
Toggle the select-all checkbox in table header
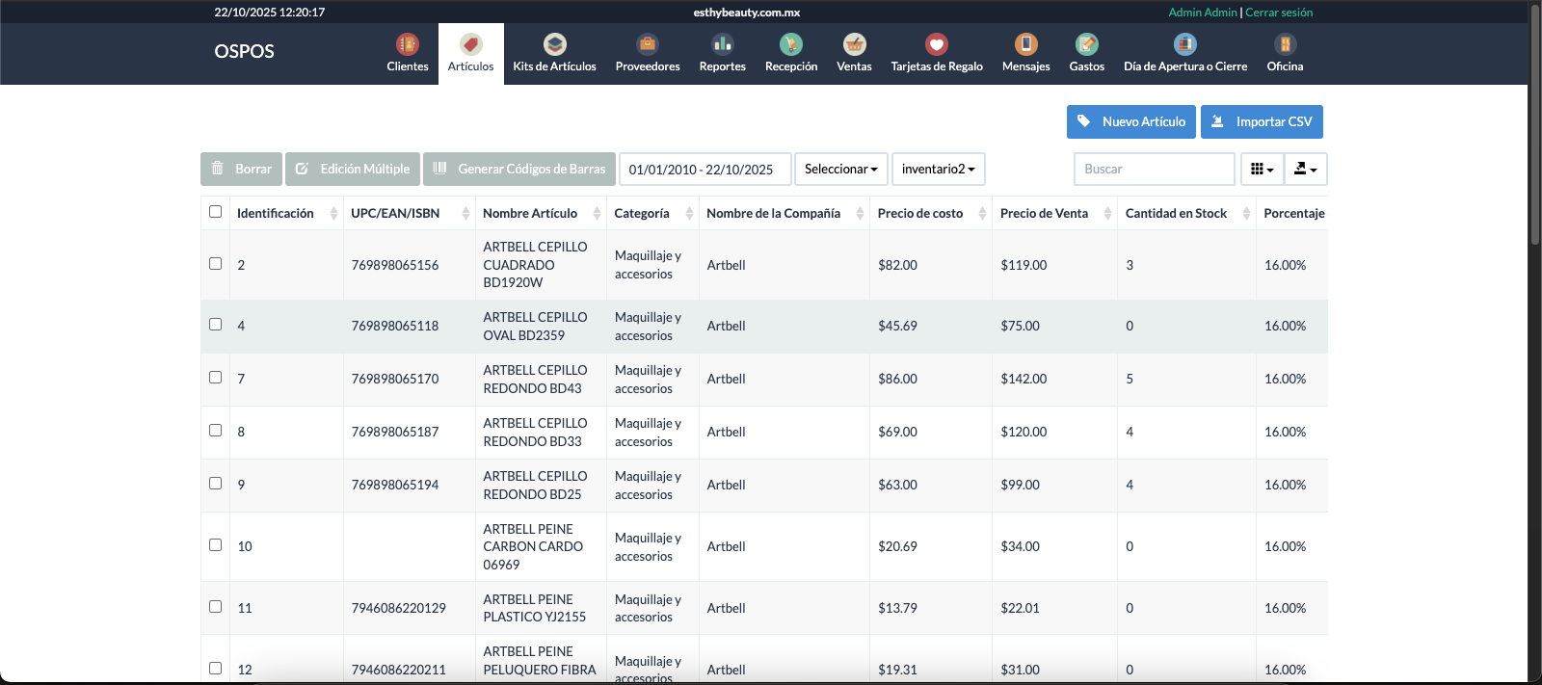click(215, 212)
